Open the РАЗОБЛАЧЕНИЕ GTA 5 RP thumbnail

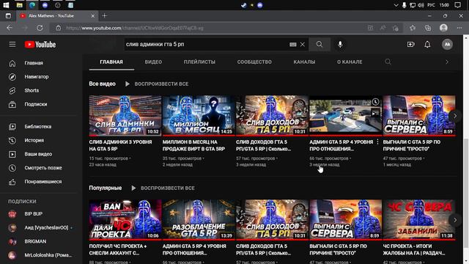tap(199, 220)
